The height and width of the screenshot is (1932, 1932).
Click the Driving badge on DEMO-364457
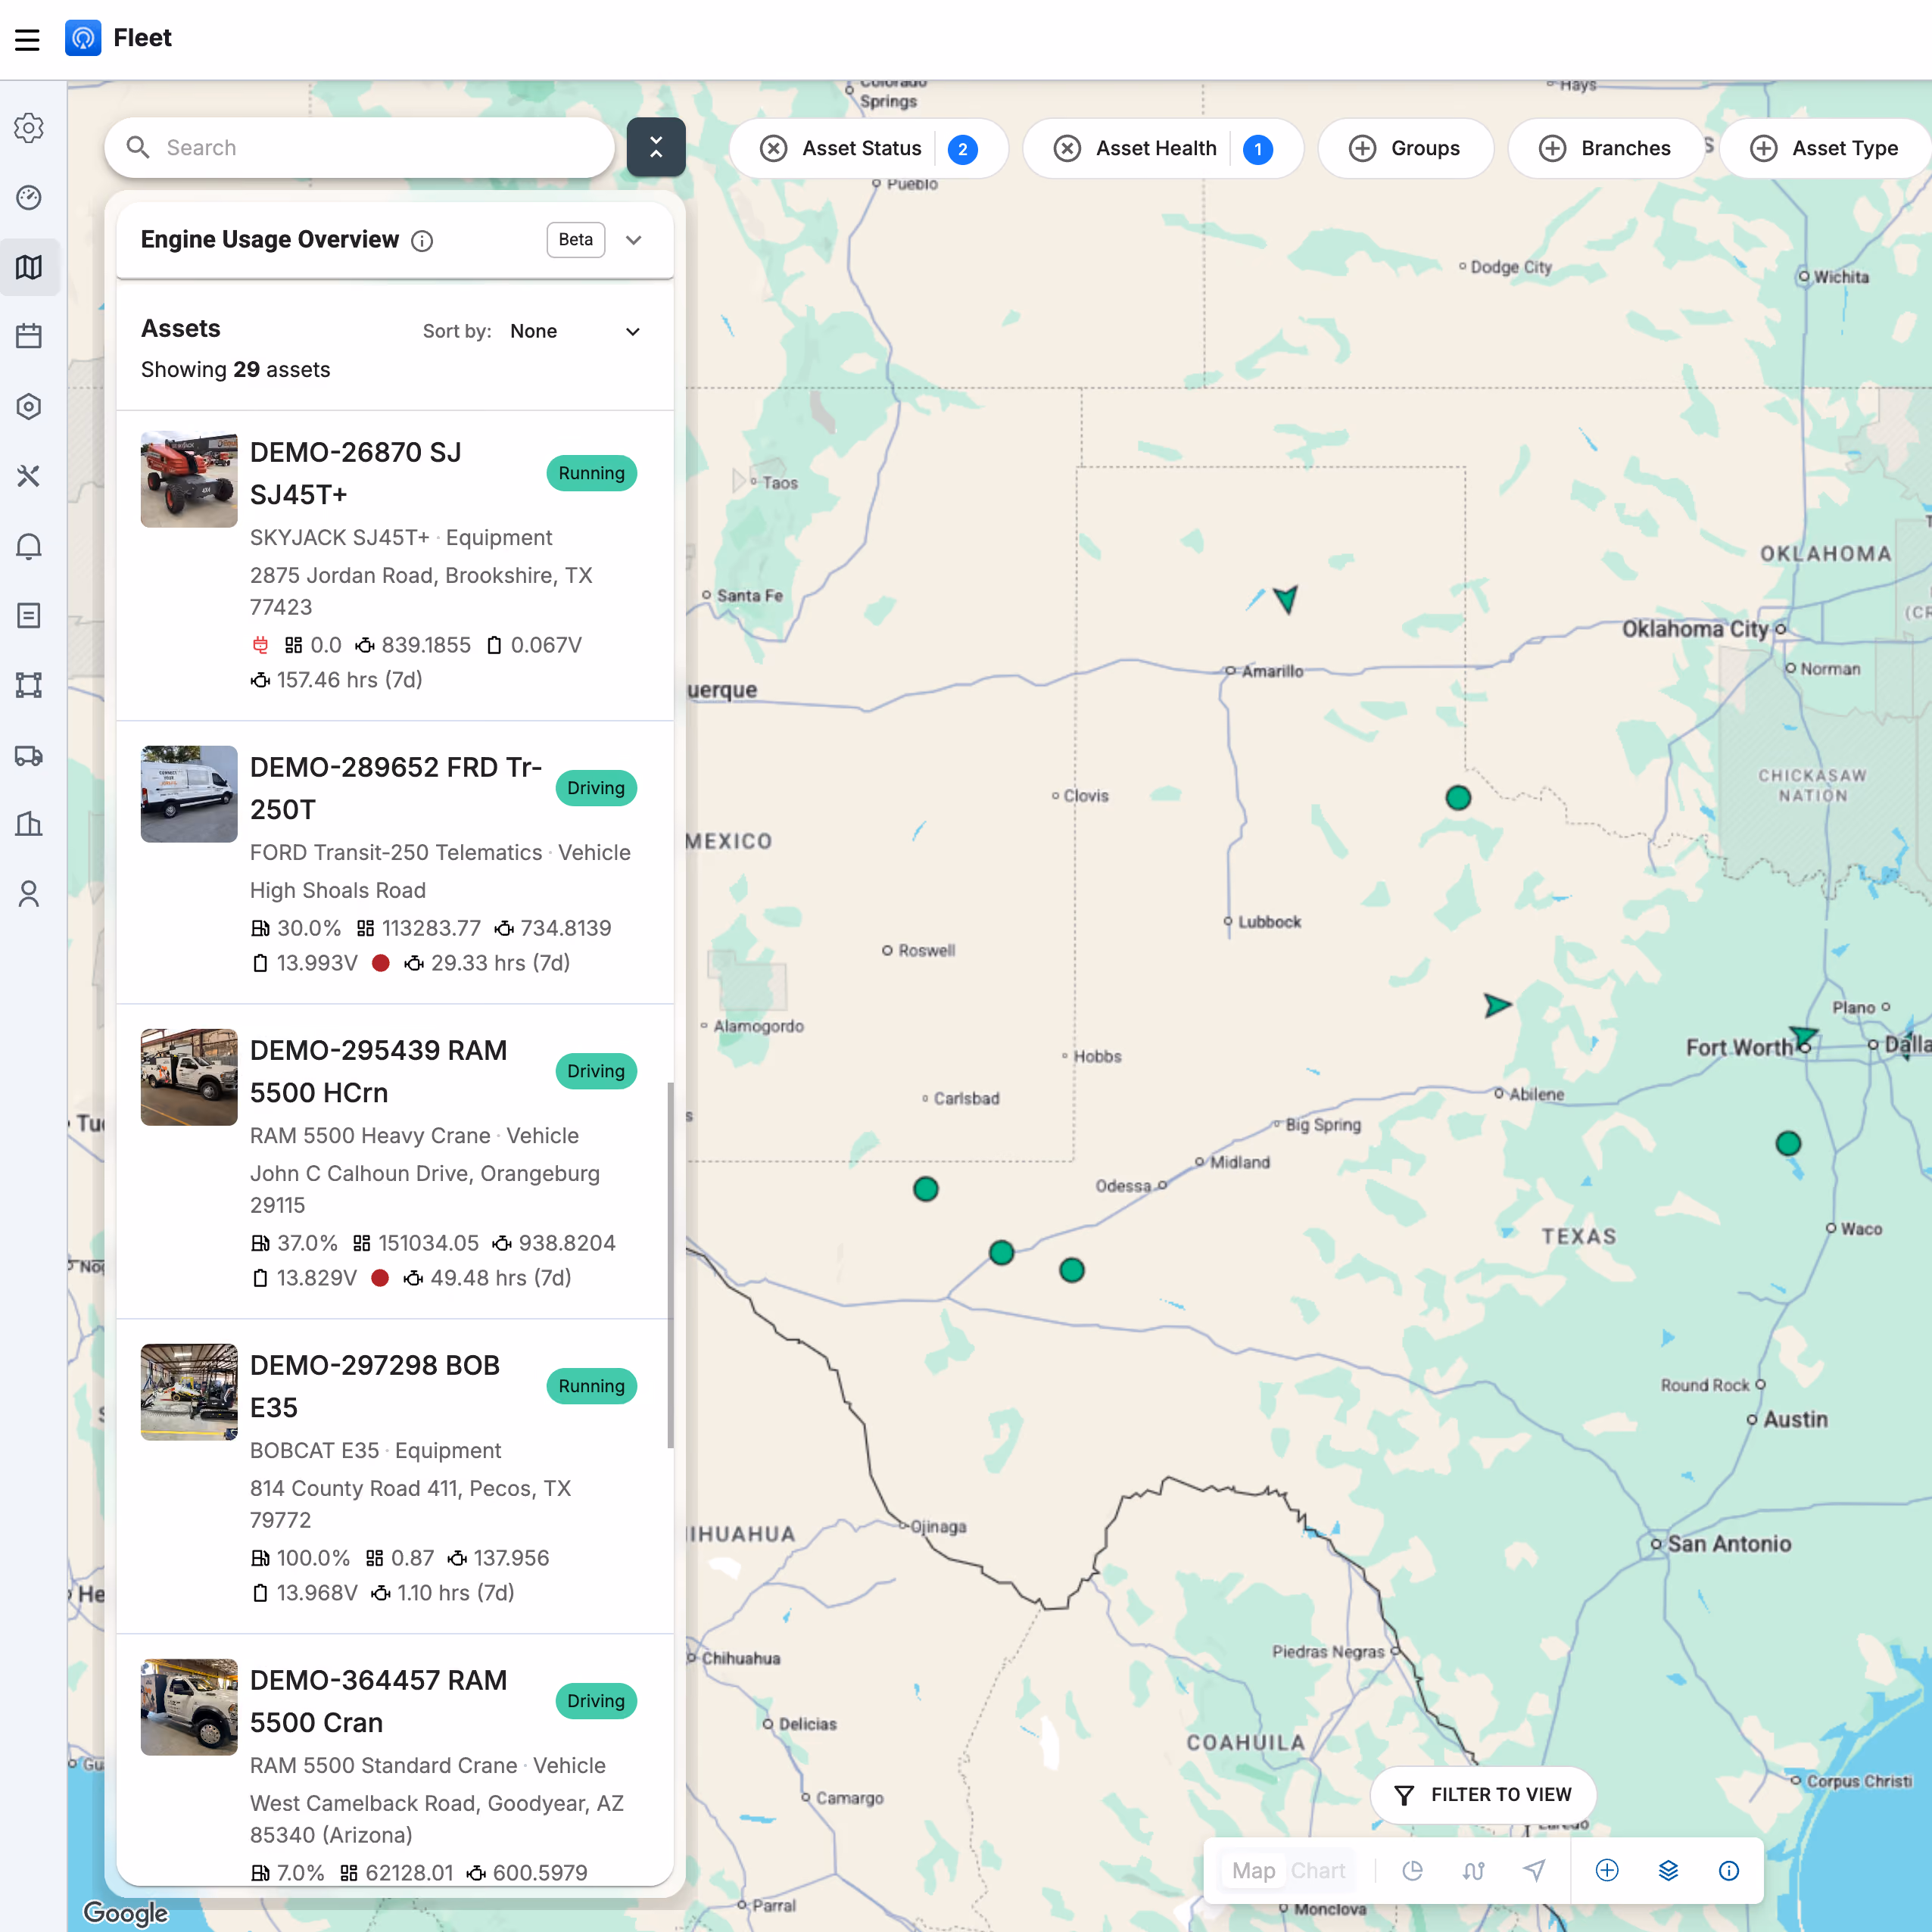click(596, 1701)
